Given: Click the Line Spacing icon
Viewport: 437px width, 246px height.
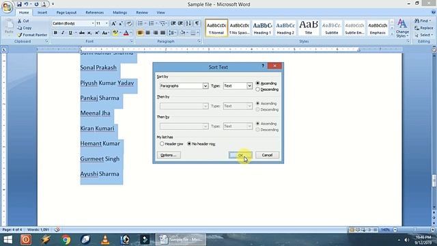Looking at the screenshot, I should (171, 33).
